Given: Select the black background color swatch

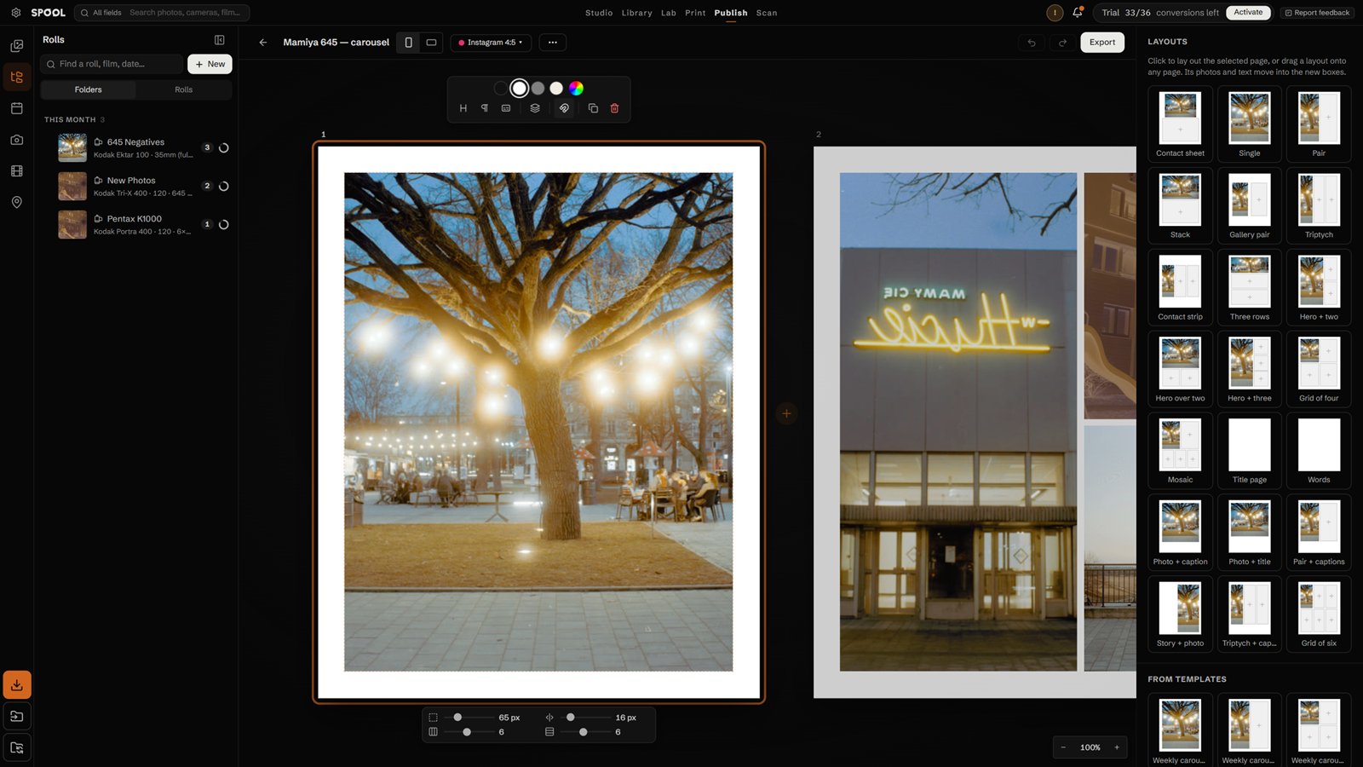Looking at the screenshot, I should [x=501, y=89].
